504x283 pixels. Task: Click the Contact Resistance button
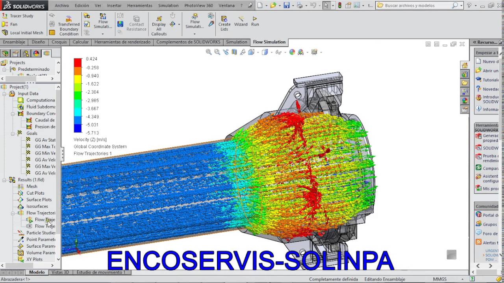pos(137,24)
